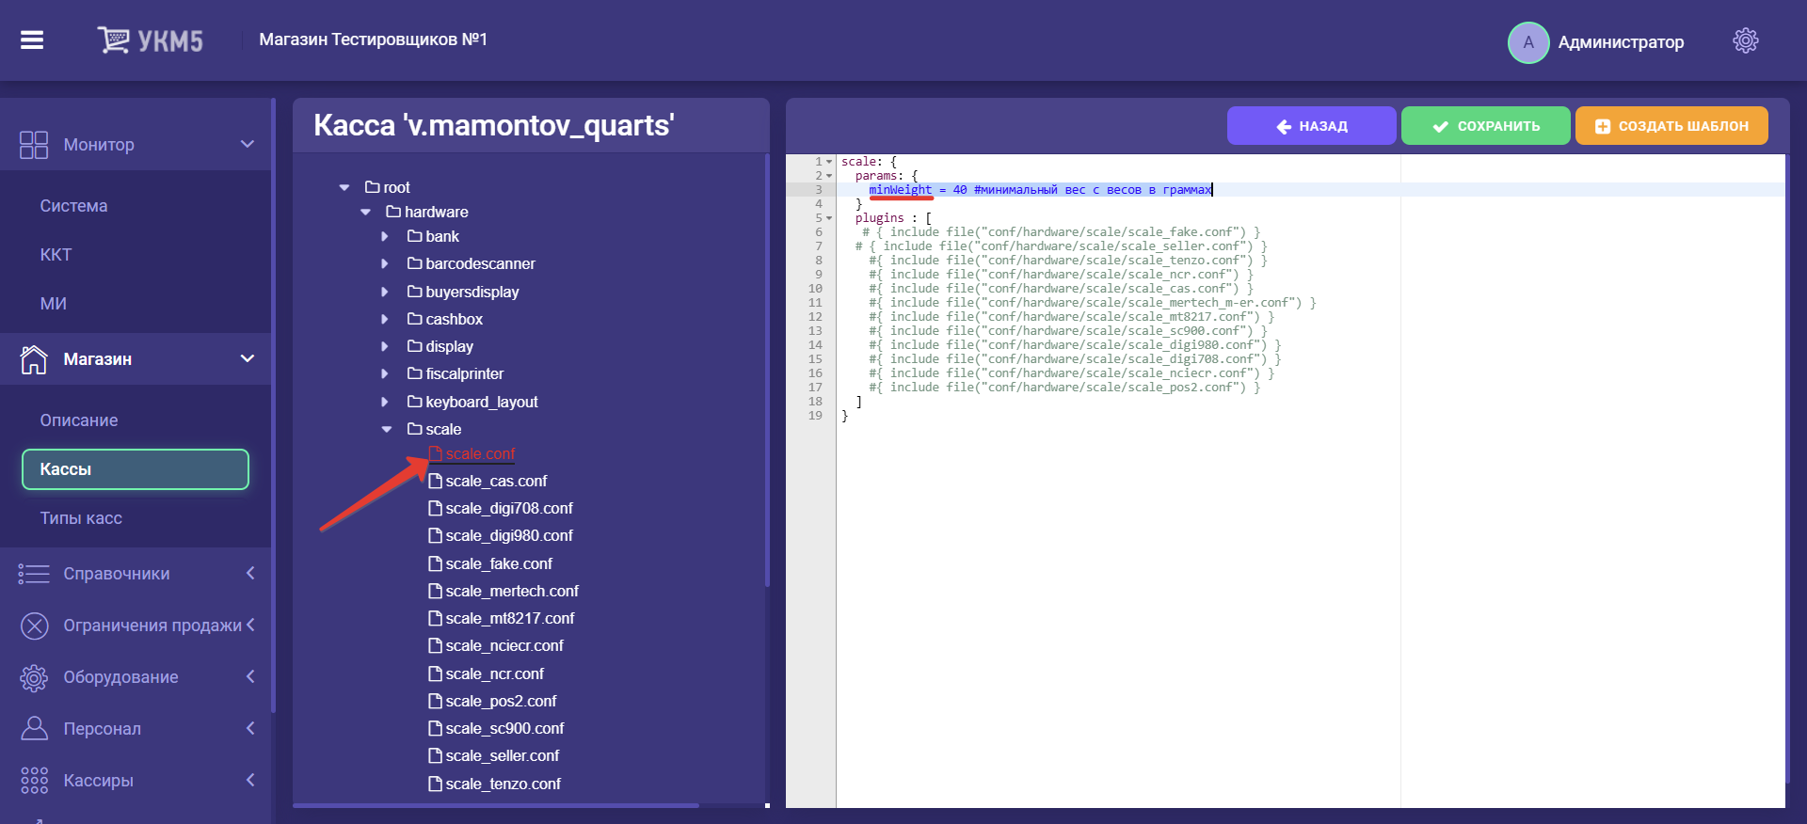The width and height of the screenshot is (1807, 824).
Task: Click the cashbox folder icon
Action: coord(415,319)
